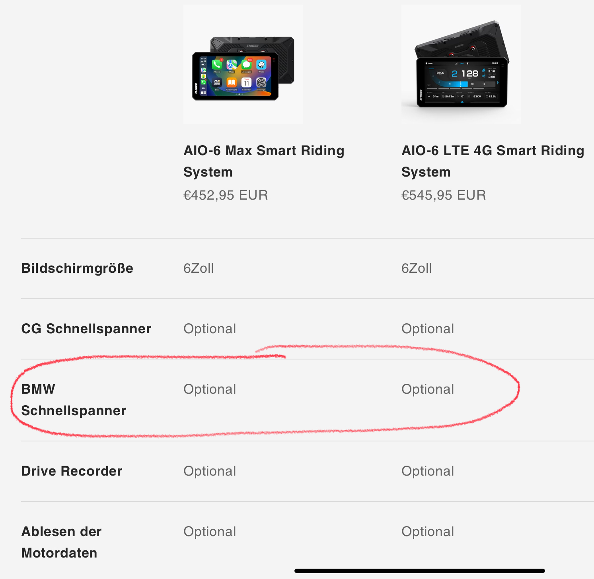This screenshot has width=594, height=579.
Task: Tap Drive Recorder Optional for AIO-6 Max
Action: [x=210, y=471]
